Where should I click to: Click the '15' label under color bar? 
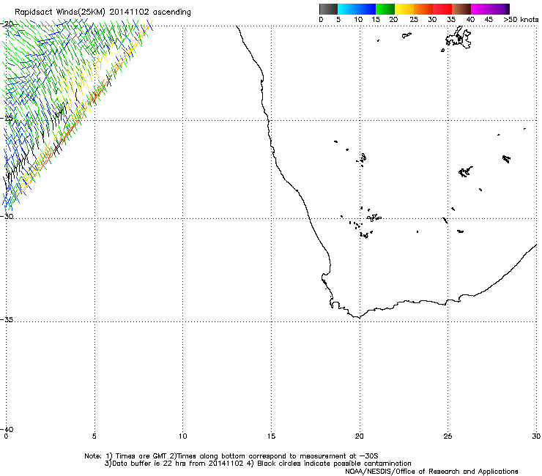pos(376,20)
